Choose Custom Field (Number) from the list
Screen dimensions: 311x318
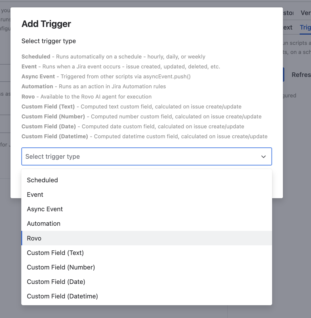pos(61,267)
